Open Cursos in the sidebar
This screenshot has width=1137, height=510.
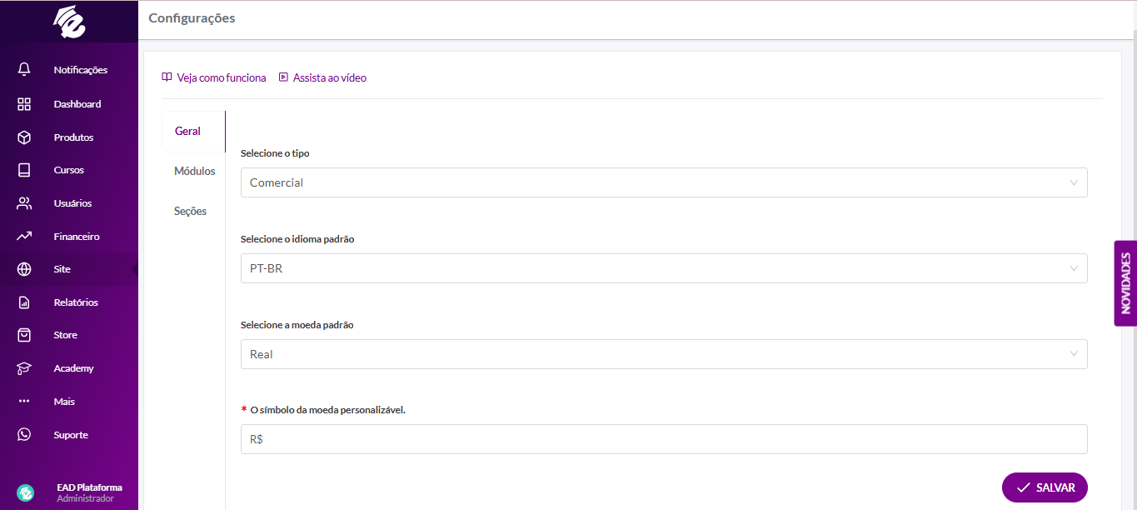(x=69, y=170)
